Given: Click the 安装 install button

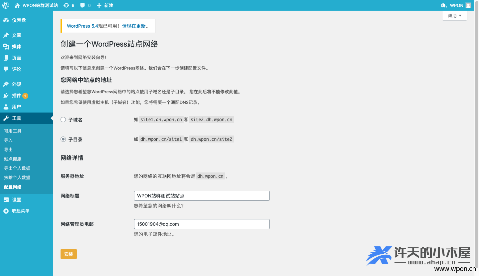Looking at the screenshot, I should coord(69,254).
